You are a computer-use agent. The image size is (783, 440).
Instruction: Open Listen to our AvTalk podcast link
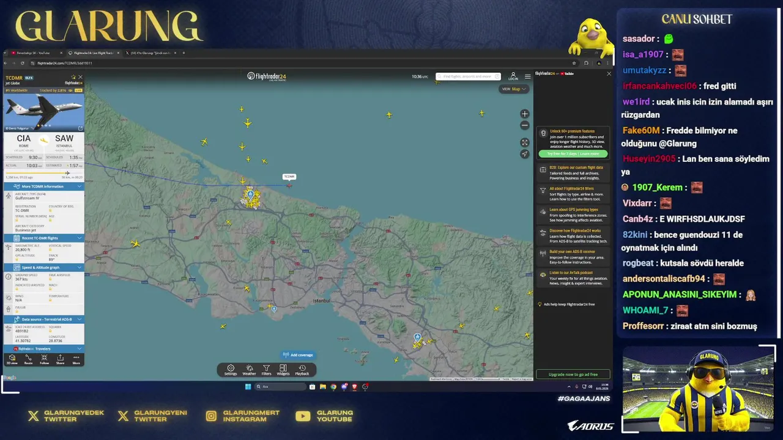573,278
